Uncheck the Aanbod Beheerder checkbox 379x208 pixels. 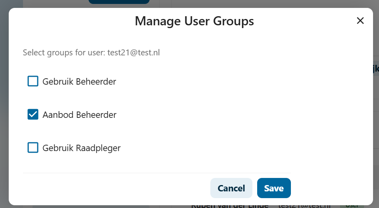tap(33, 115)
